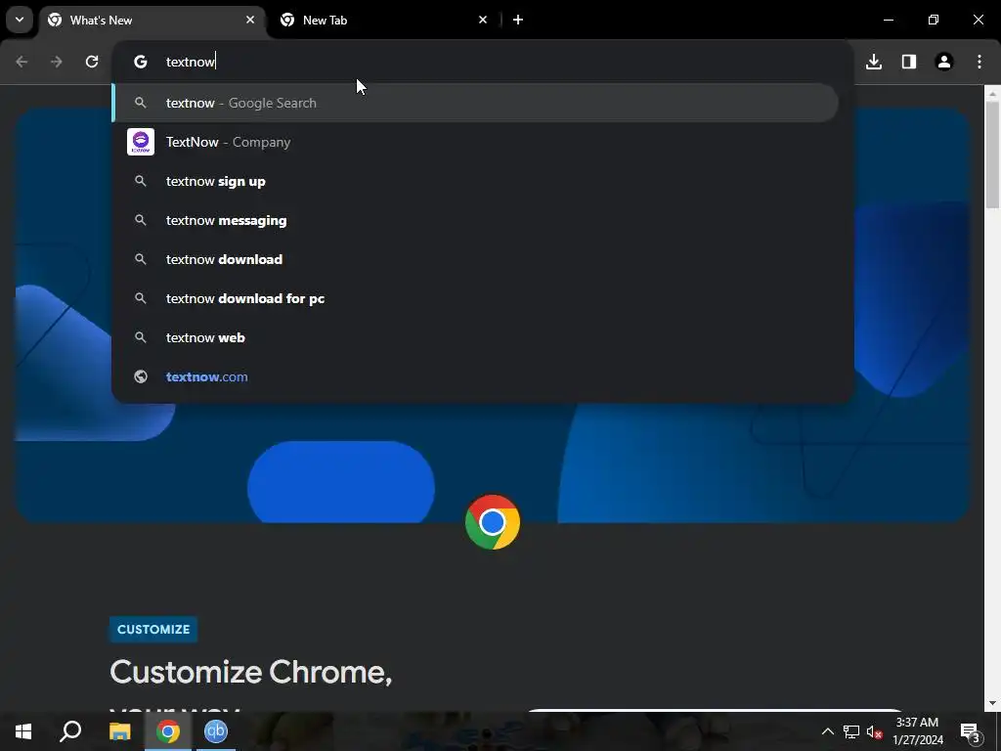
Task: Open the clock showing 3:37 AM
Action: (x=917, y=731)
